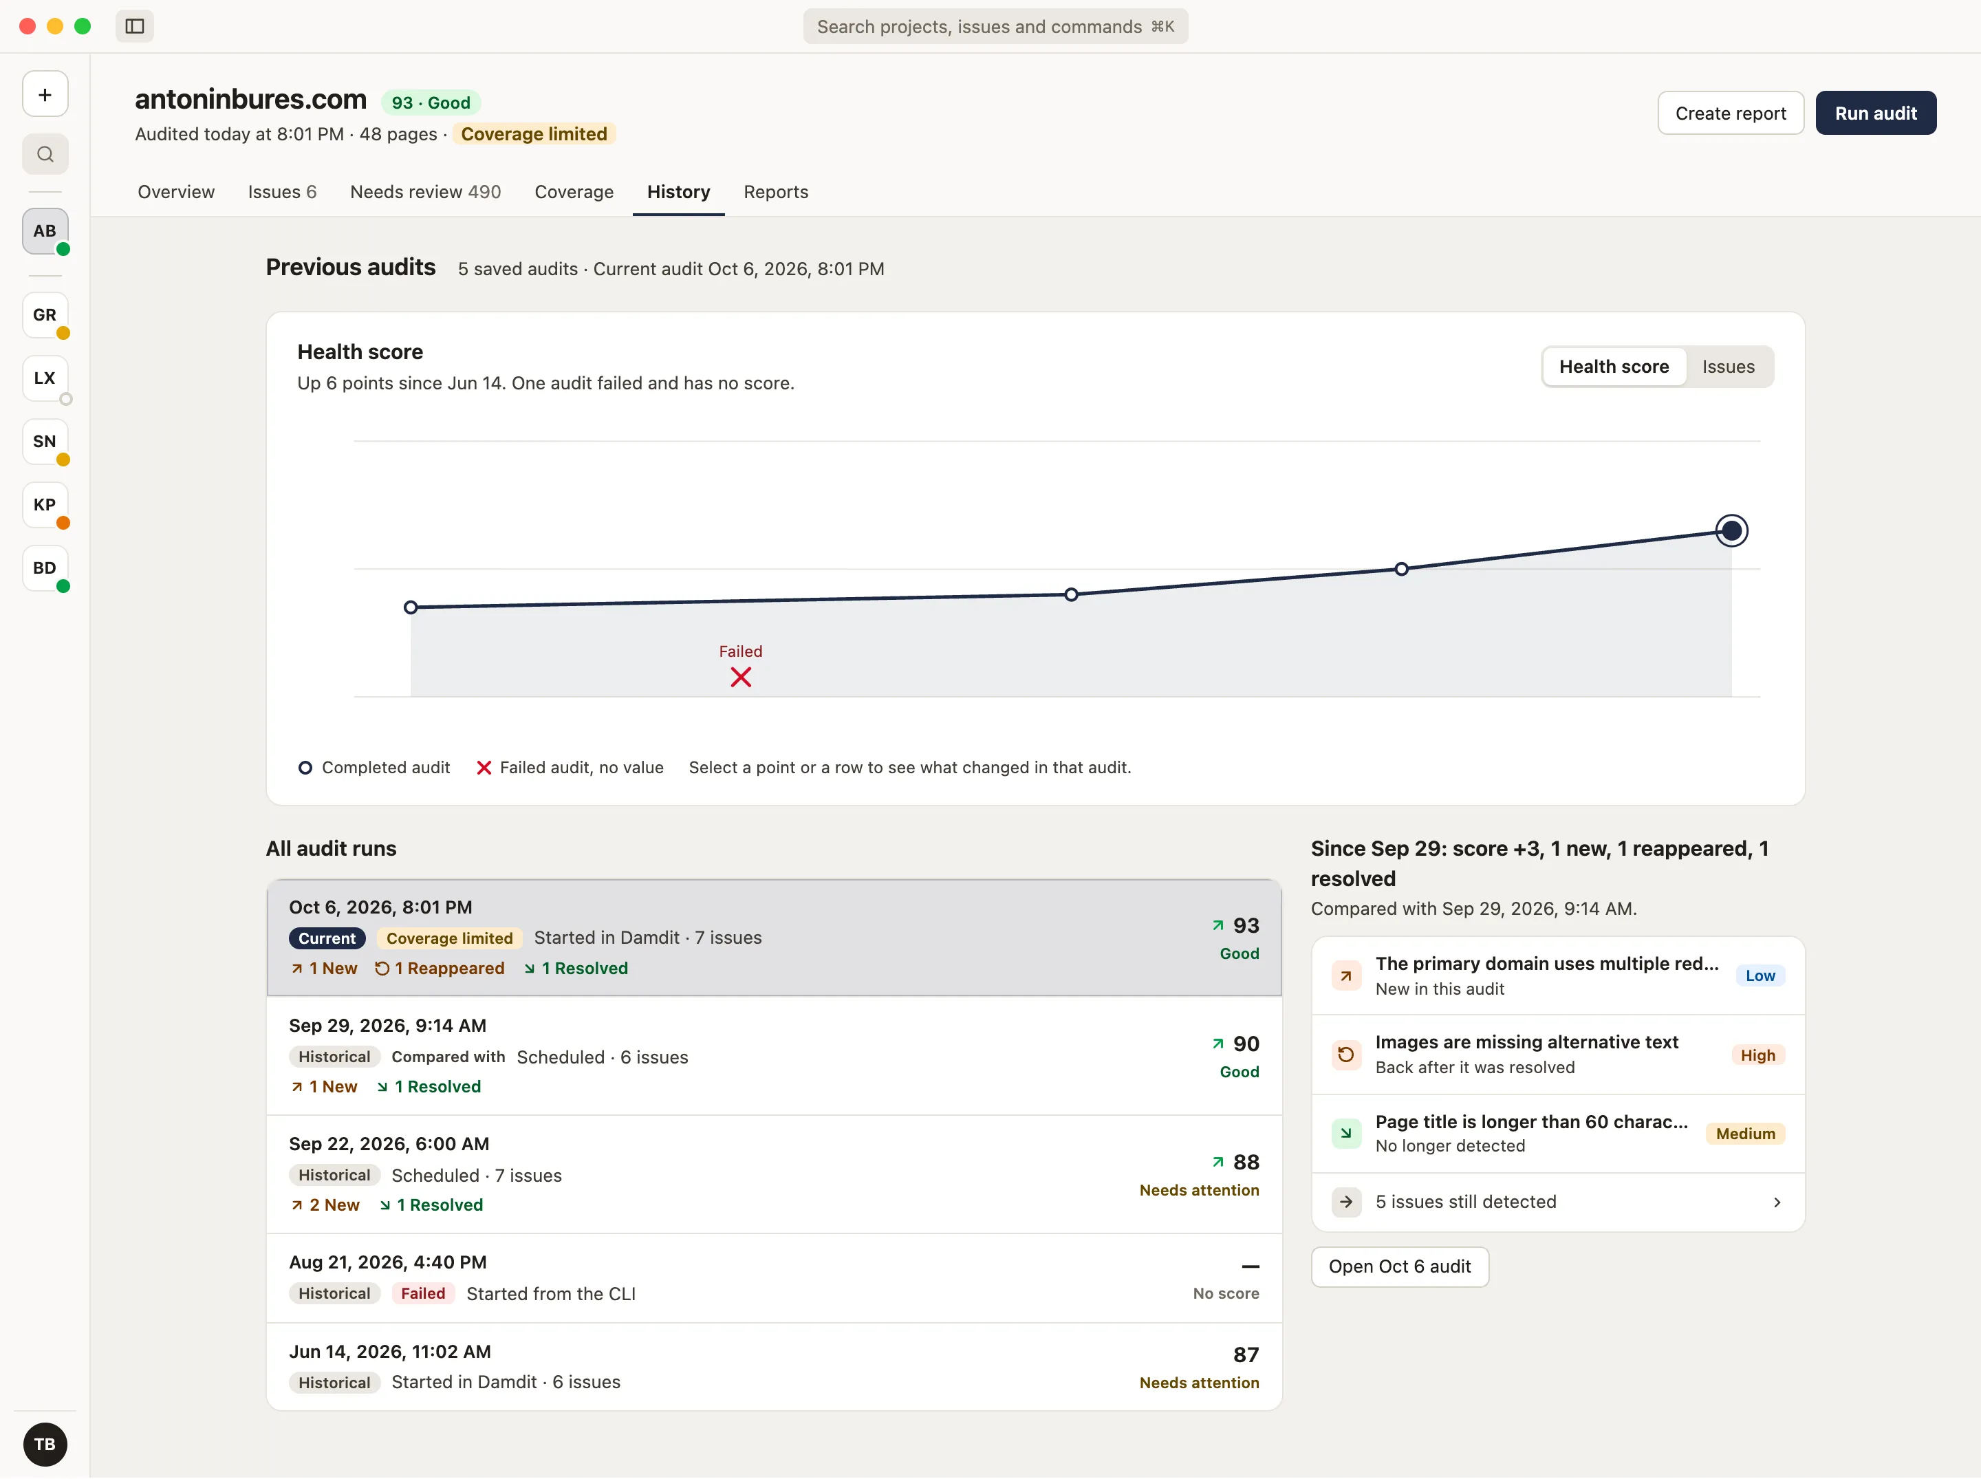This screenshot has width=1981, height=1479.
Task: Select the Sep 29 chart data point
Action: click(x=1402, y=570)
